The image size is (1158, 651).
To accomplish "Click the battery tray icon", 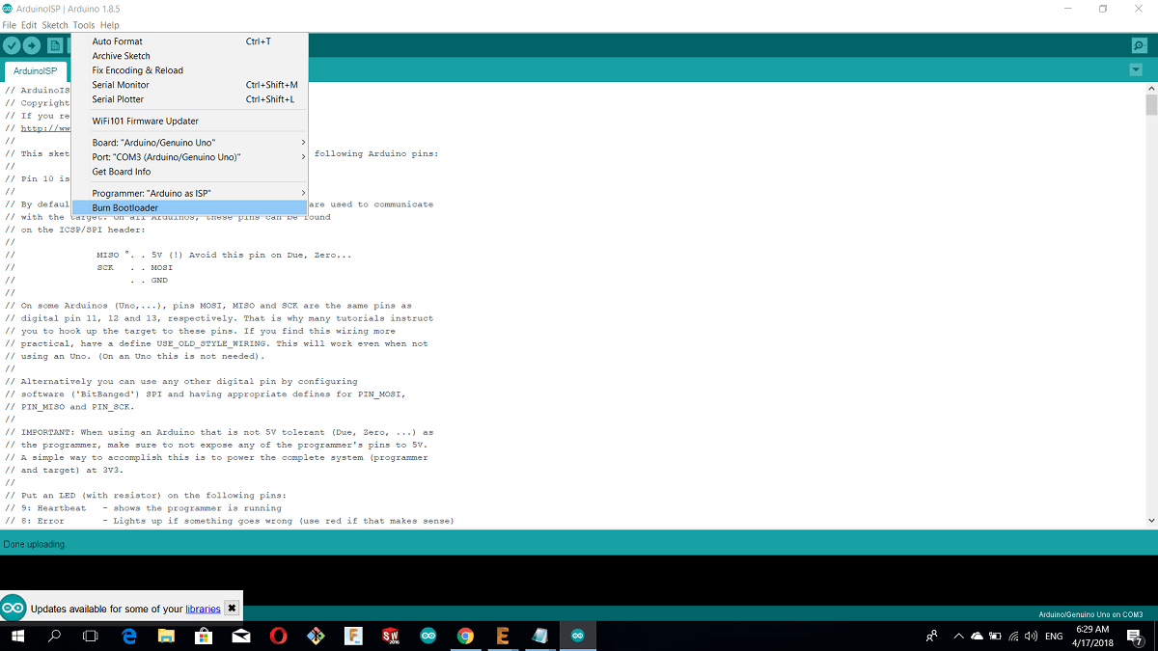I will point(995,637).
